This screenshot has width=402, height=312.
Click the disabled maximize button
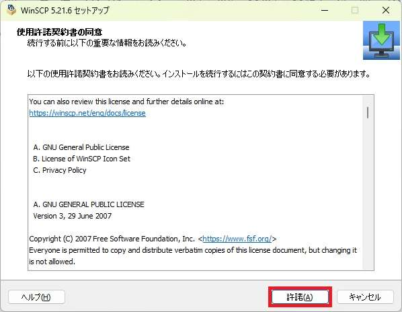coord(355,10)
